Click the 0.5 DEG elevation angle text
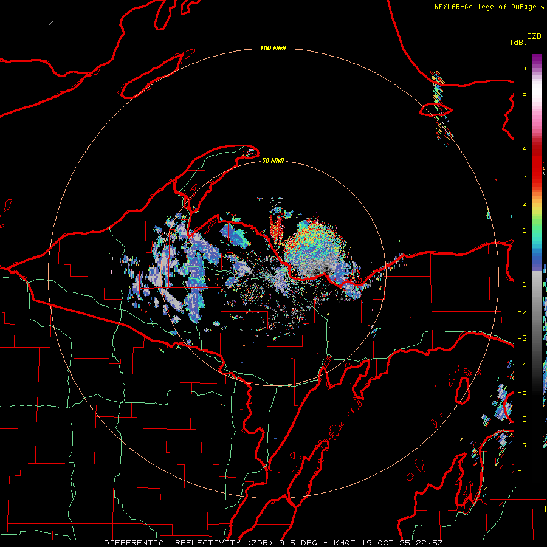547x547 pixels. 298,543
